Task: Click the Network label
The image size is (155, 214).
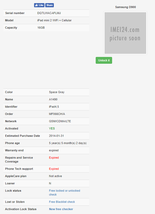Action: click(11, 121)
